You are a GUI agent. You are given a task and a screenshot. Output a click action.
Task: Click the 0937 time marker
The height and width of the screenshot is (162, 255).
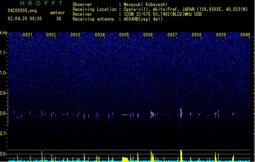pos(172,35)
